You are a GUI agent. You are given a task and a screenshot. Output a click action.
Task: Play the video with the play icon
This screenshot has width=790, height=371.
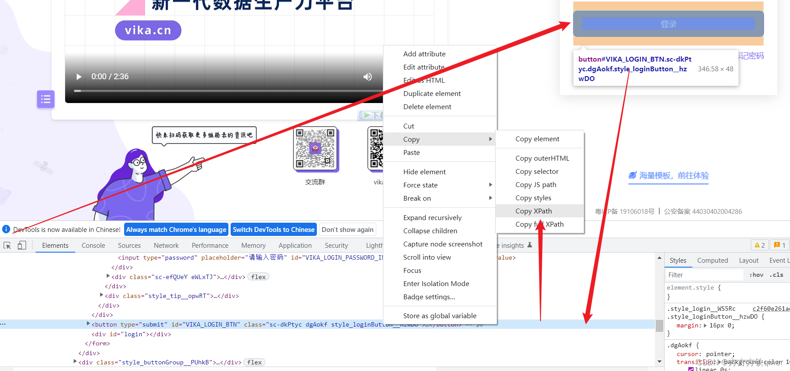(x=79, y=77)
